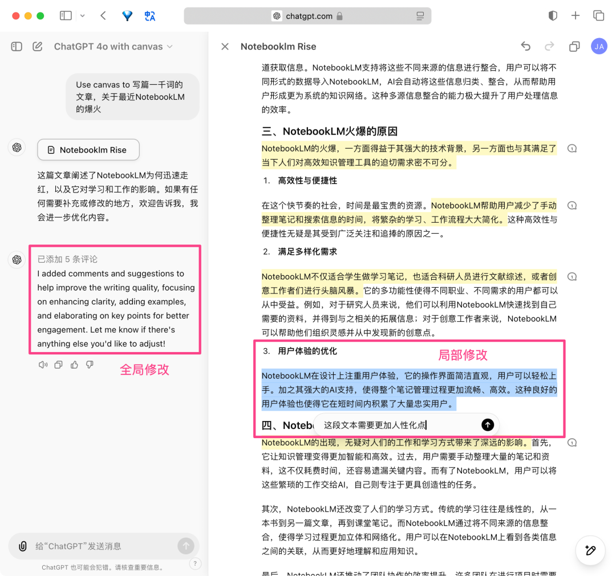Open the ChatGPT 4o with canvas model dropdown
Screen dimensions: 616x576
coord(113,47)
